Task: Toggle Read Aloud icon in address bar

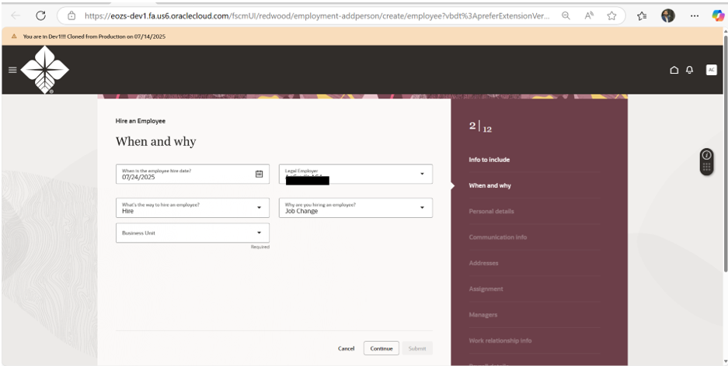Action: [x=589, y=16]
